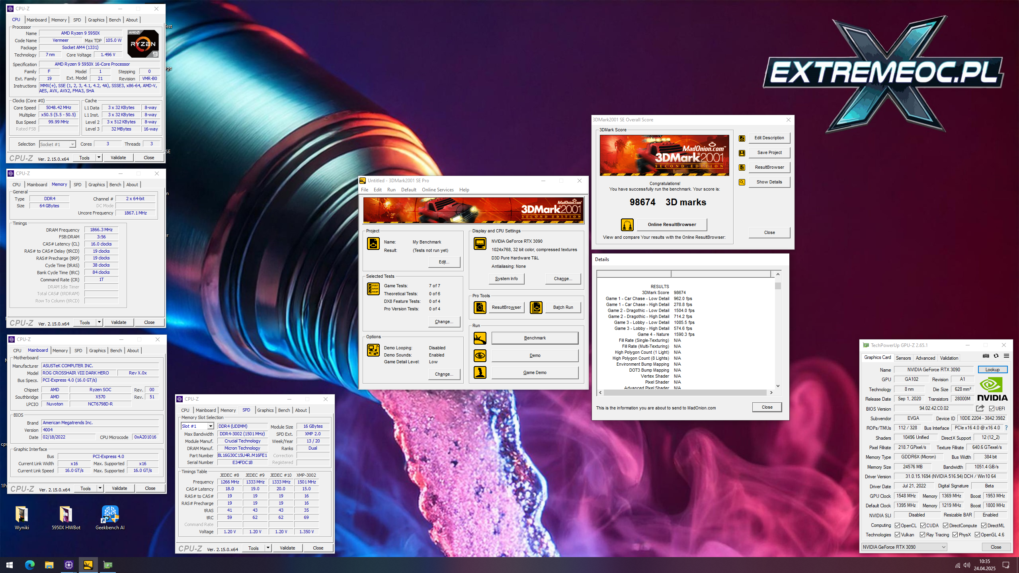1019x573 pixels.
Task: Click the CPU Name field AMD Ryzen 9 5950X
Action: [x=80, y=33]
